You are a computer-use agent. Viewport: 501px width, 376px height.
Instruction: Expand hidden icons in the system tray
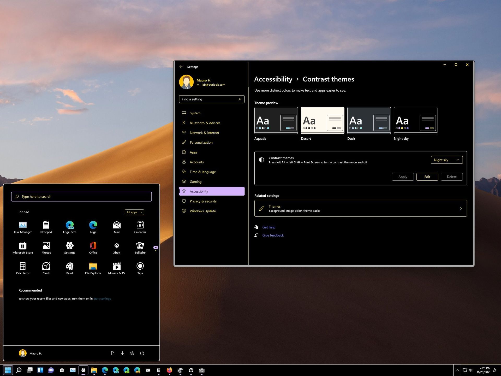457,370
